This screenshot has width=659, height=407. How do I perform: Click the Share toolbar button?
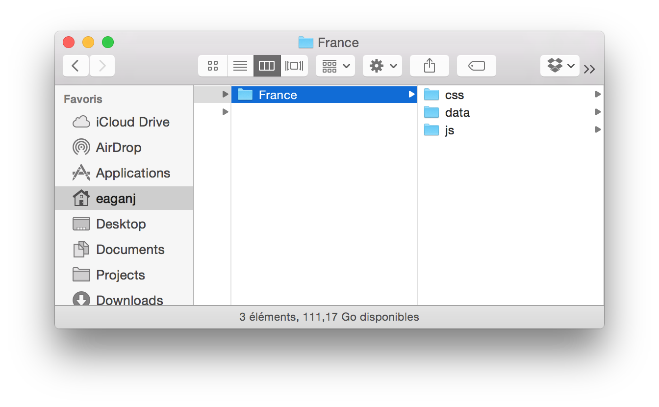[430, 66]
